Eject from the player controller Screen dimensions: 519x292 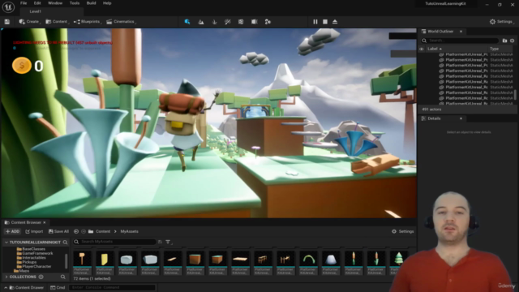pyautogui.click(x=335, y=22)
